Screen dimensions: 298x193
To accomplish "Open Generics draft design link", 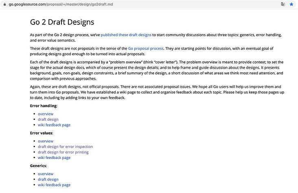I will (x=48, y=179).
